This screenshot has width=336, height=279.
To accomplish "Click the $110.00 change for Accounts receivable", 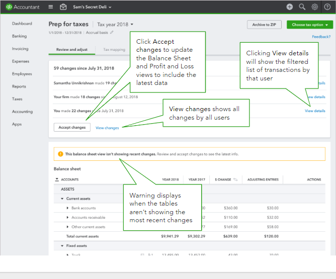I will [231, 217].
